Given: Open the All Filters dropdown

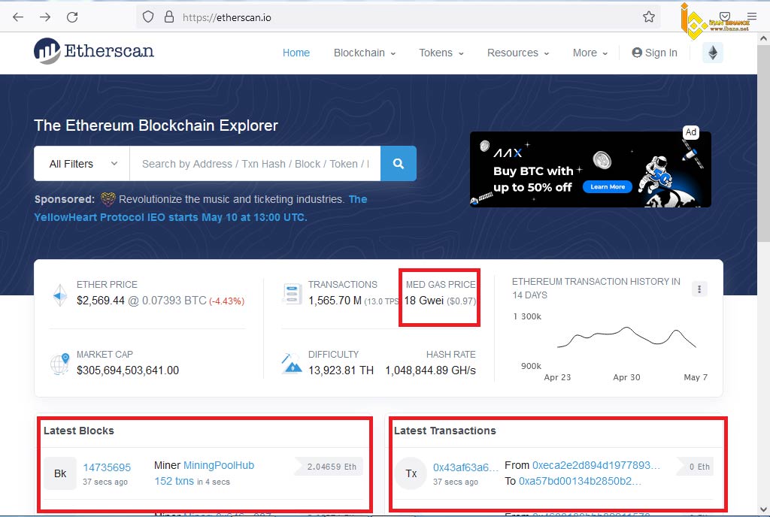Looking at the screenshot, I should 82,163.
